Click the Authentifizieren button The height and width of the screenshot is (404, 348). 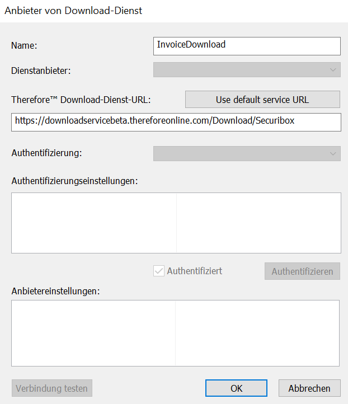point(302,271)
